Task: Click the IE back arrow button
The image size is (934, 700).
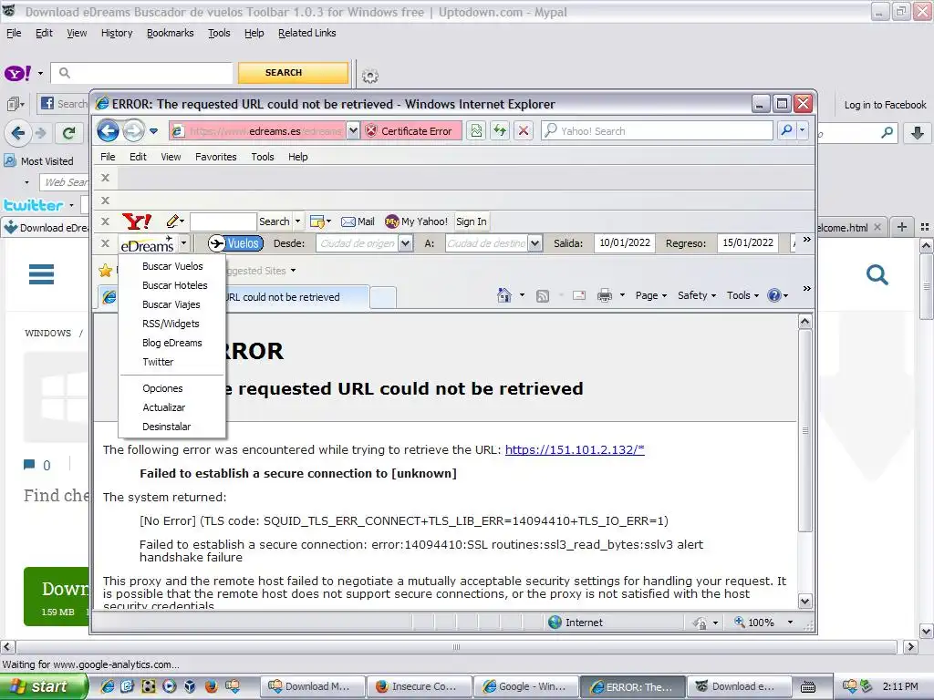Action: 108,131
